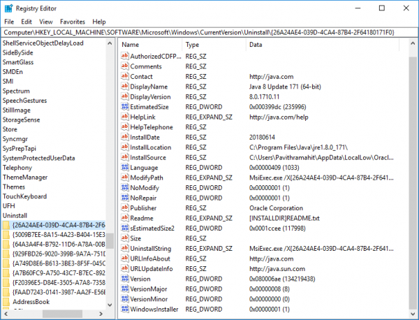Screen dimensions: 419x320
Task: Click the DWORD icon next to EstimatedSize
Action: [125, 107]
